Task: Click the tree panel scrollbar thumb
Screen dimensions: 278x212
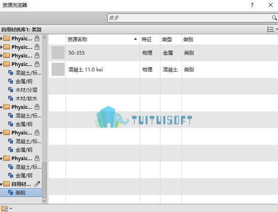Action: click(44, 180)
